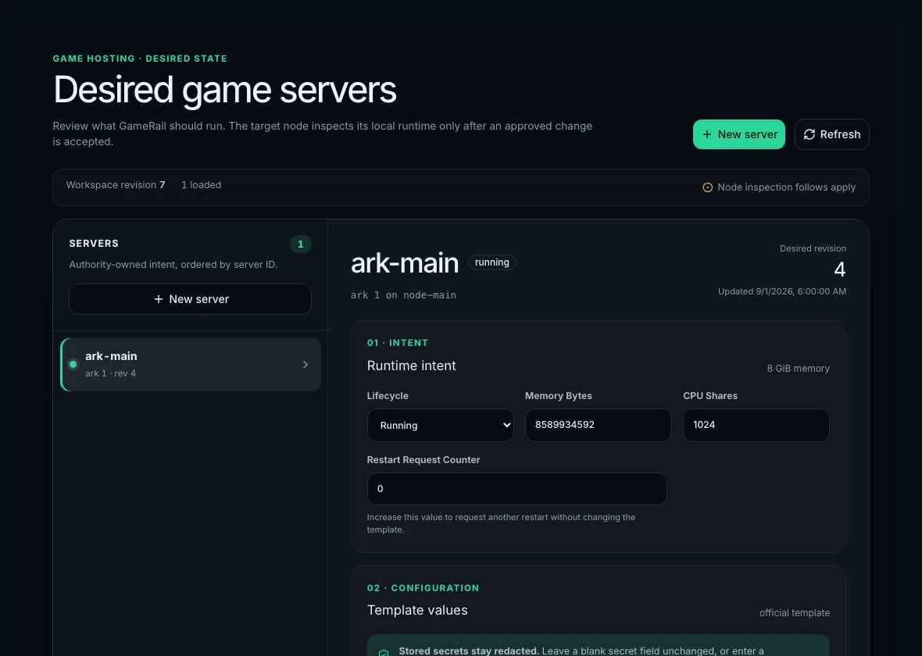Click the servers count badge showing 1
Image resolution: width=922 pixels, height=656 pixels.
click(x=301, y=244)
